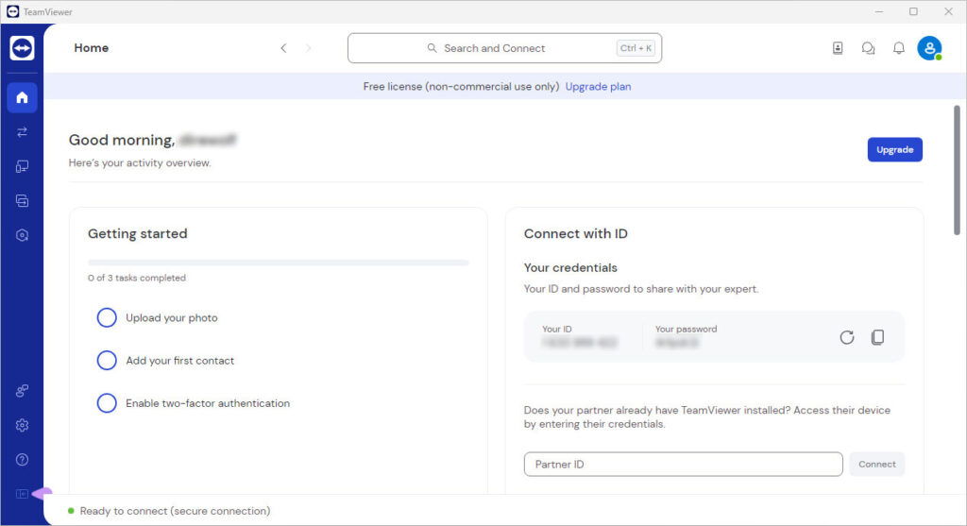Open the Home tab in sidebar
Screen dimensions: 967x526
point(23,97)
